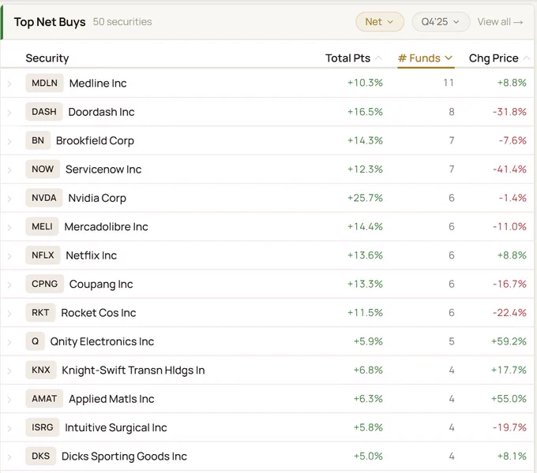This screenshot has width=537, height=473.
Task: Click the 50 securities count label
Action: 122,22
